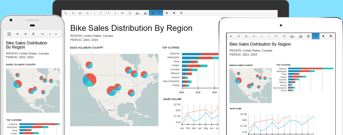The height and width of the screenshot is (135, 343).
Task: Click the refresh icon in the phone toolbar
Action: pos(33,34)
